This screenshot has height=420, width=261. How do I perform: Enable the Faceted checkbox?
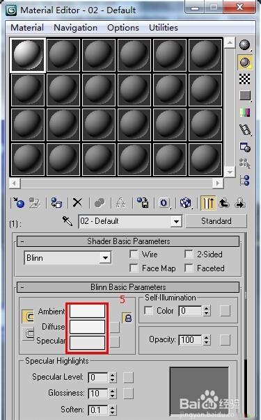(189, 268)
